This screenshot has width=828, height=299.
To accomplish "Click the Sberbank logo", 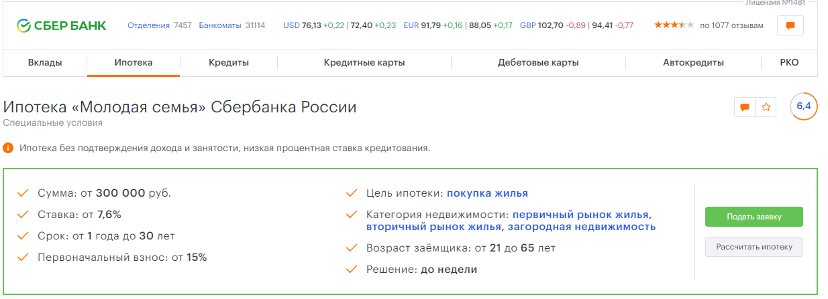I will click(x=61, y=25).
